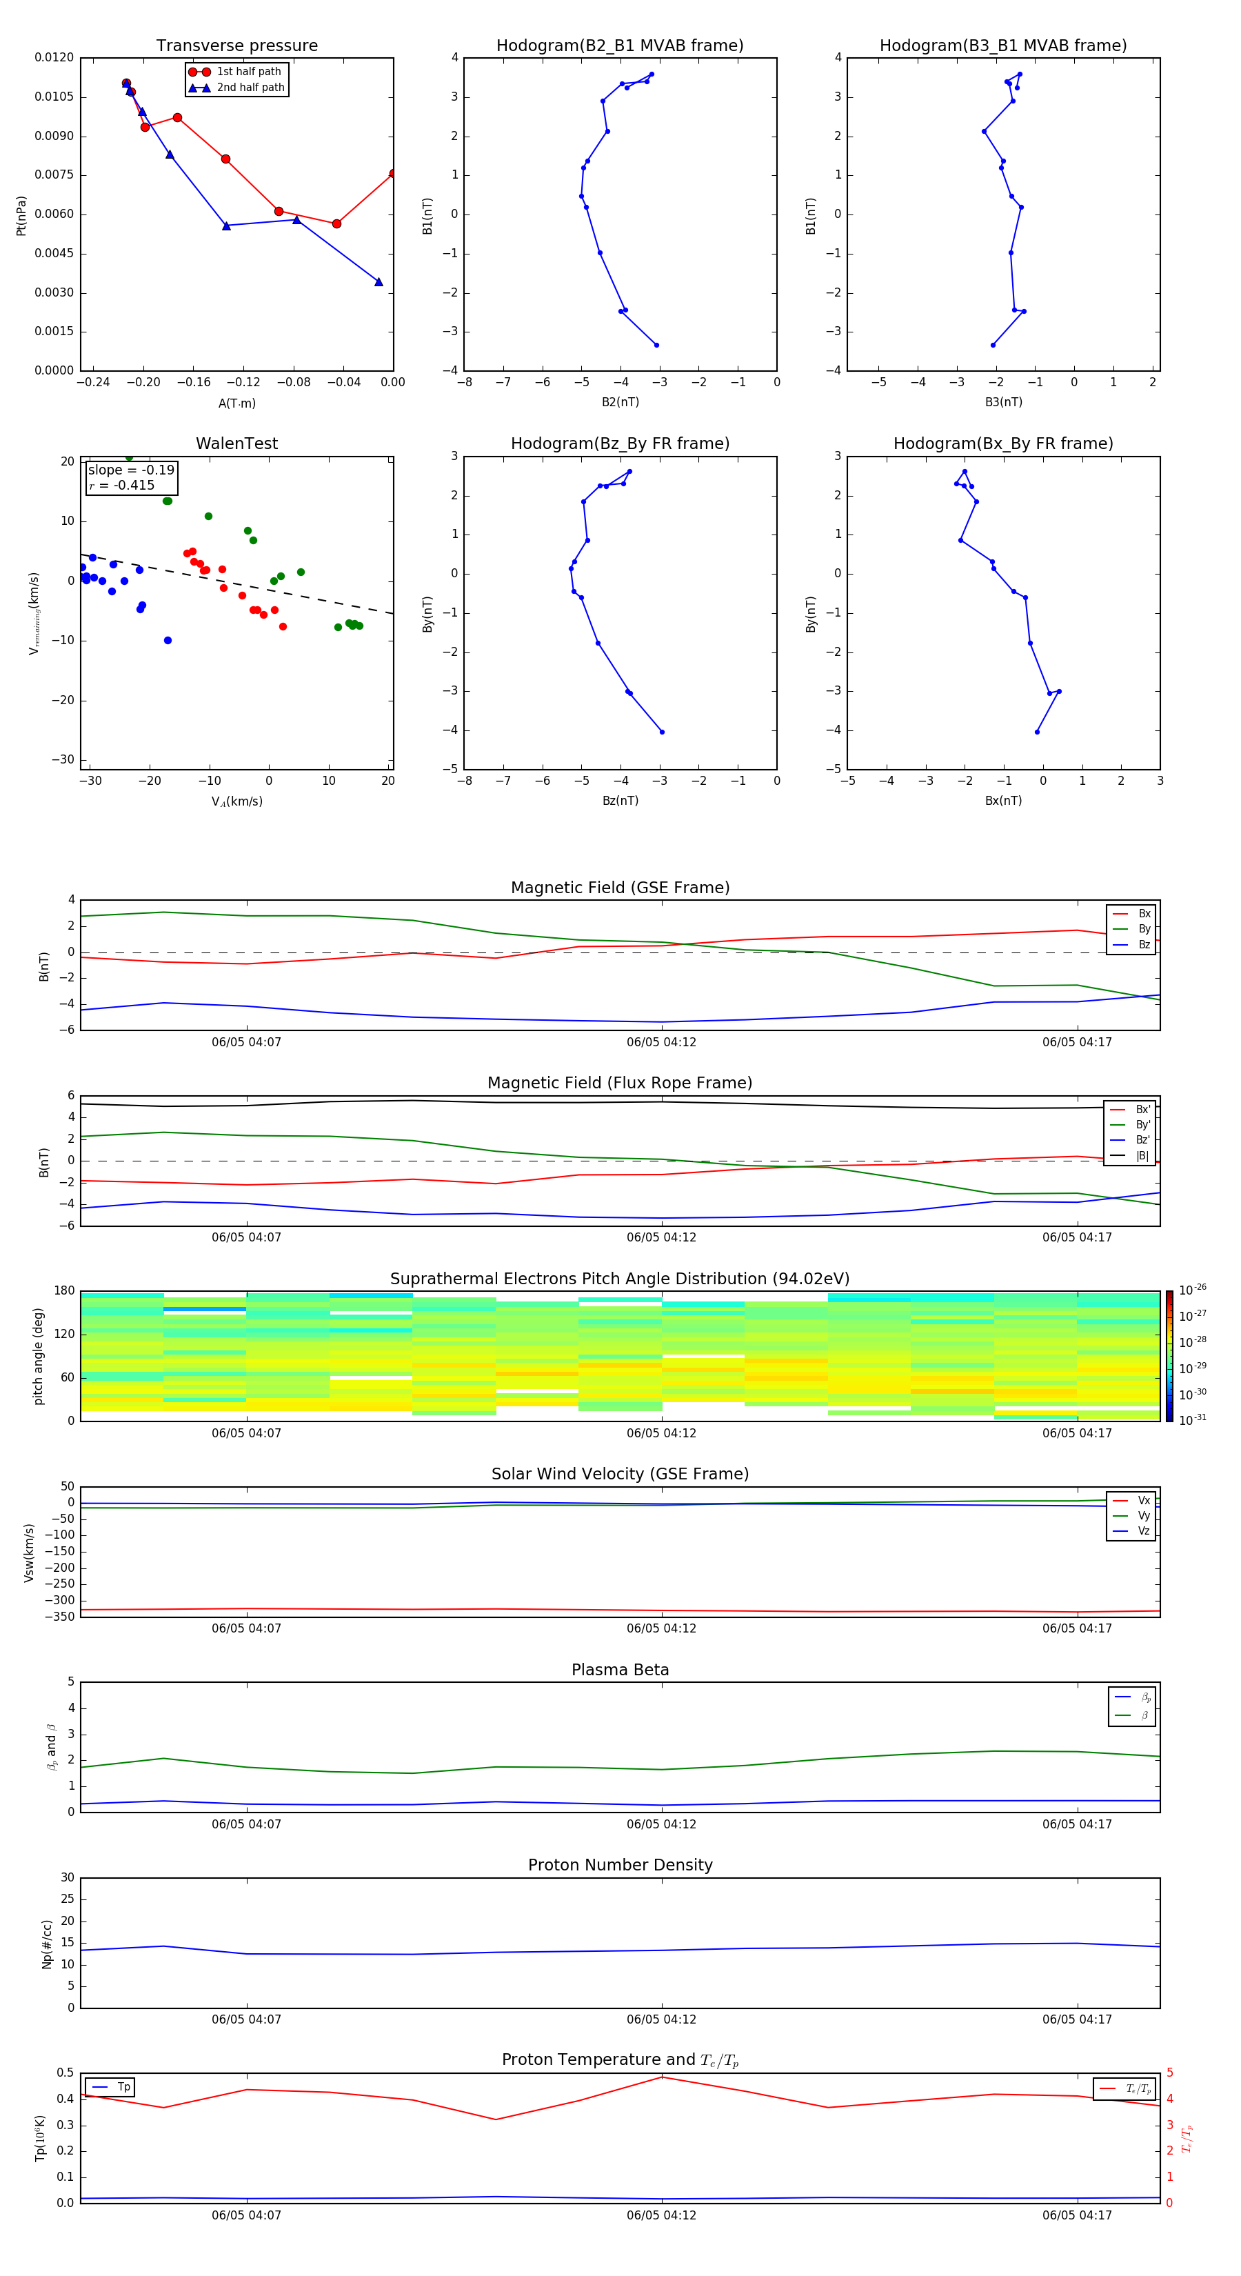
Task: Select 'By' in the GSE Frame legend
Action: 1131,930
